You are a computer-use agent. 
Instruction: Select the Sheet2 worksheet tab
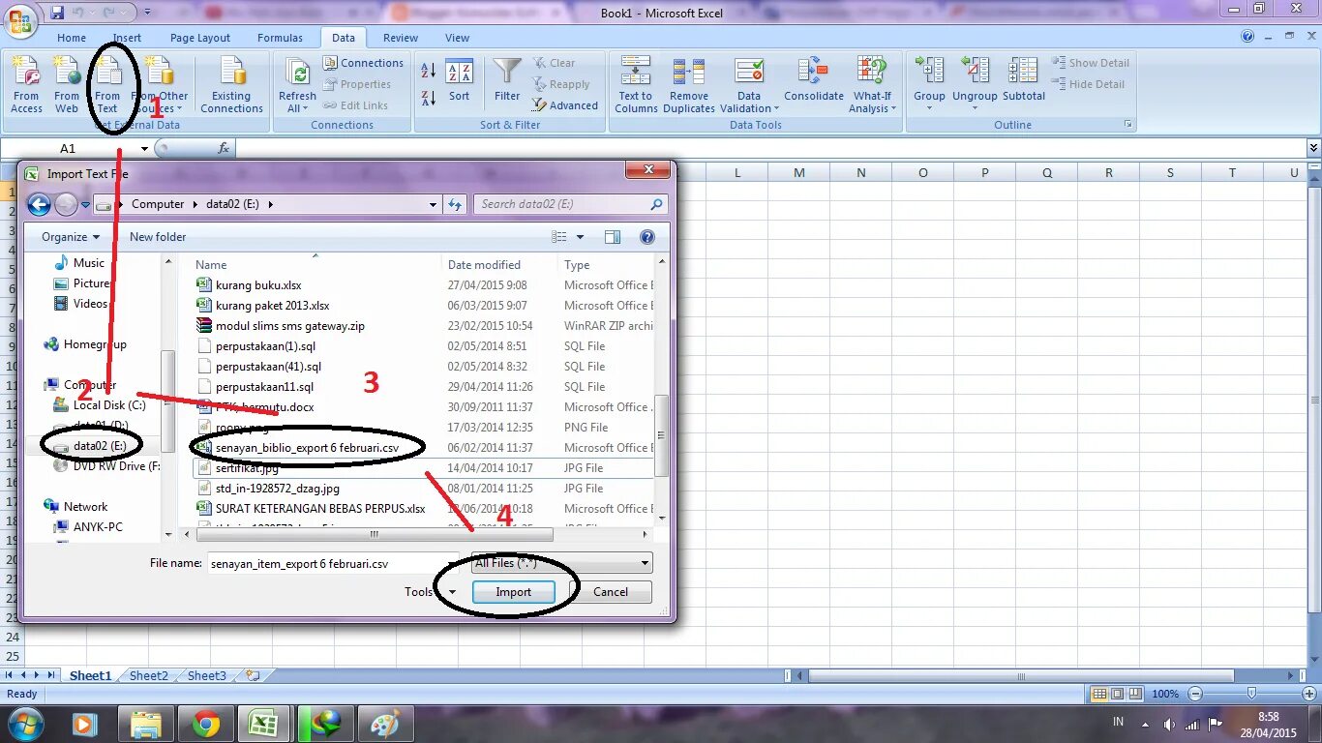pos(149,676)
